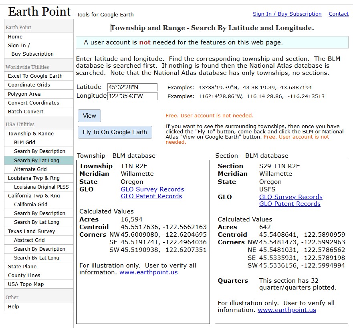Screen dimensions: 353x328
Task: Open Louisiana Original PLSS item
Action: [41, 187]
